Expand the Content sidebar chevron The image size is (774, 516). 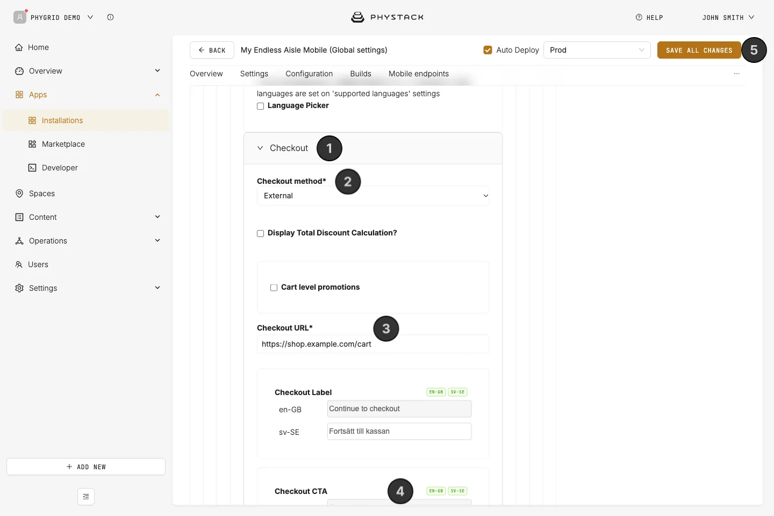157,217
